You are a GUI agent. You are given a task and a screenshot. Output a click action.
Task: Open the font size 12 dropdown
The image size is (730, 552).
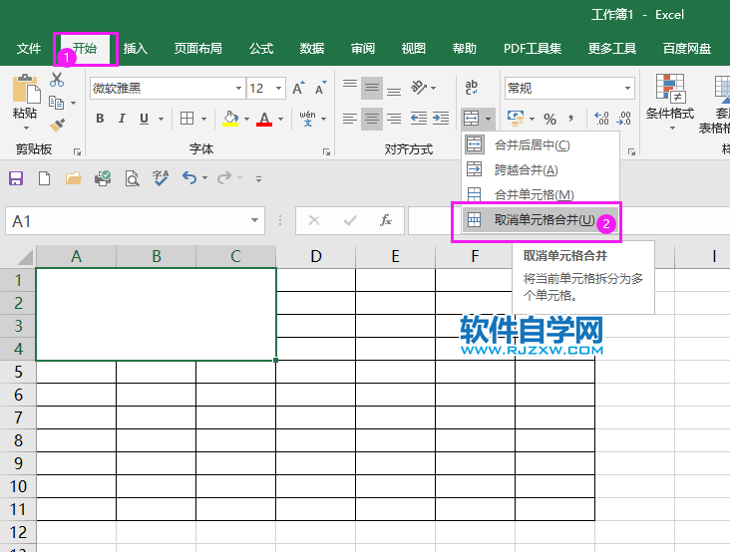[278, 88]
